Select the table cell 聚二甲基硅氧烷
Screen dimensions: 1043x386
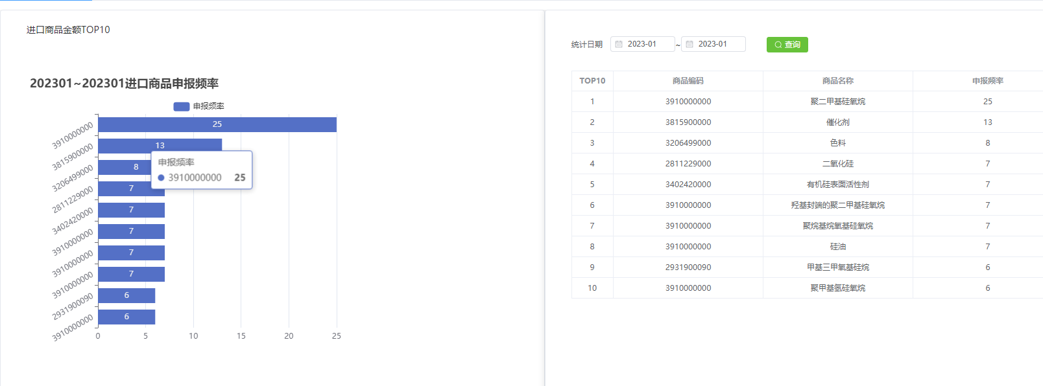pyautogui.click(x=838, y=102)
